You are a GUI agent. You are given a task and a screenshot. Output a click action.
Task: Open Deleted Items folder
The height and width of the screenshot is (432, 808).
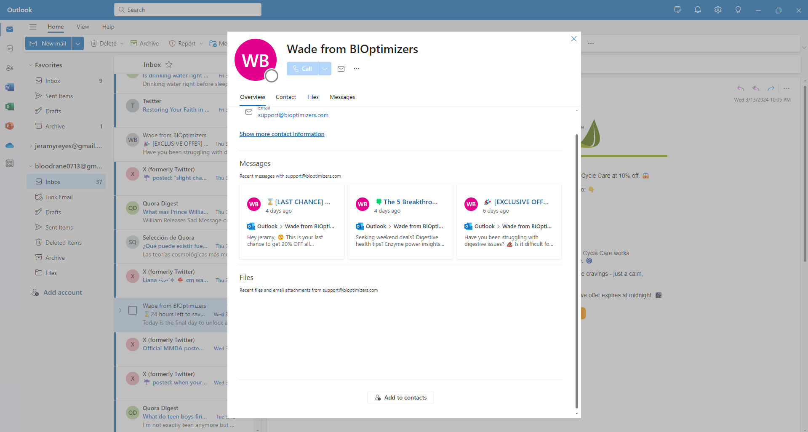[x=66, y=243]
